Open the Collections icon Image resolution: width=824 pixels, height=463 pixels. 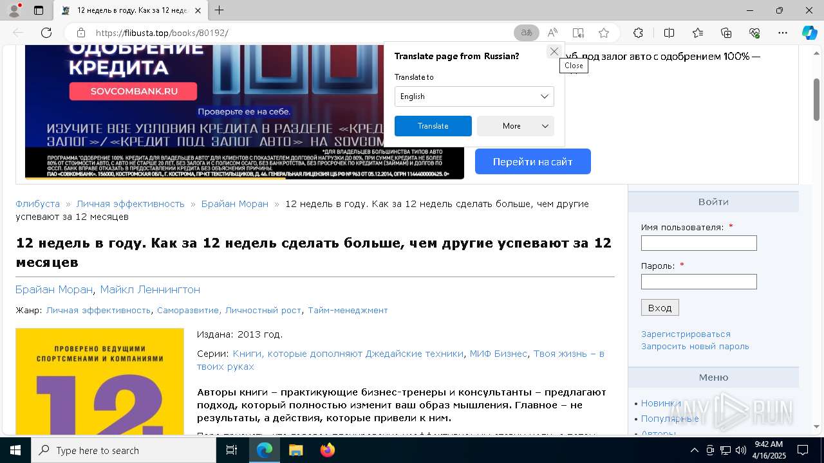coord(726,33)
